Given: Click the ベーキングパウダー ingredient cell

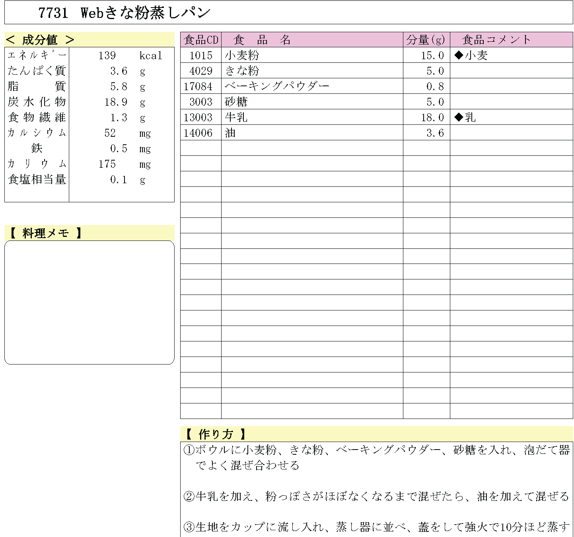Looking at the screenshot, I should coord(277,87).
